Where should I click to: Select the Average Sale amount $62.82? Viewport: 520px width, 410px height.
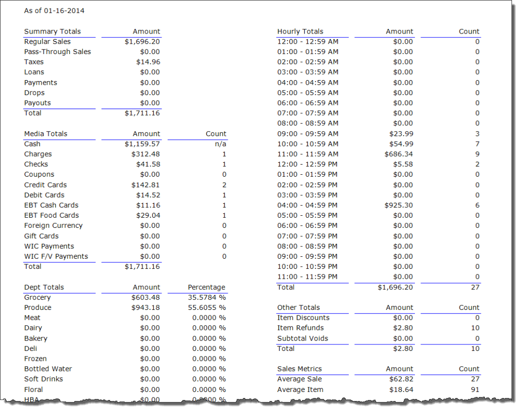(401, 379)
